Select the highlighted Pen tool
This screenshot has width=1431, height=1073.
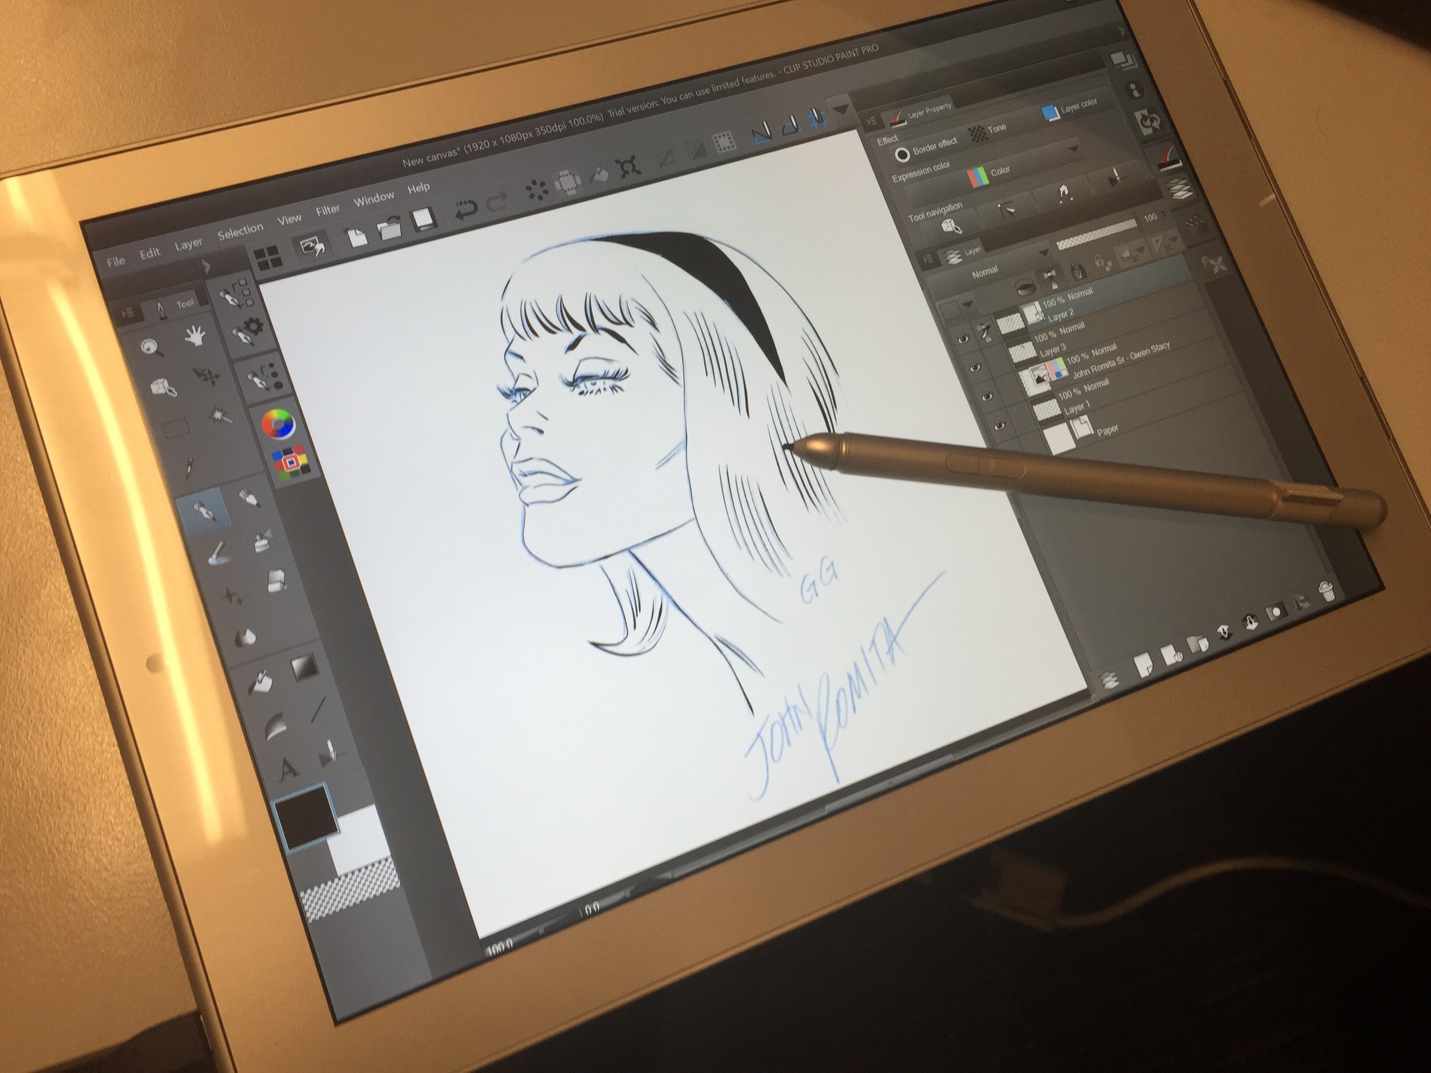203,512
